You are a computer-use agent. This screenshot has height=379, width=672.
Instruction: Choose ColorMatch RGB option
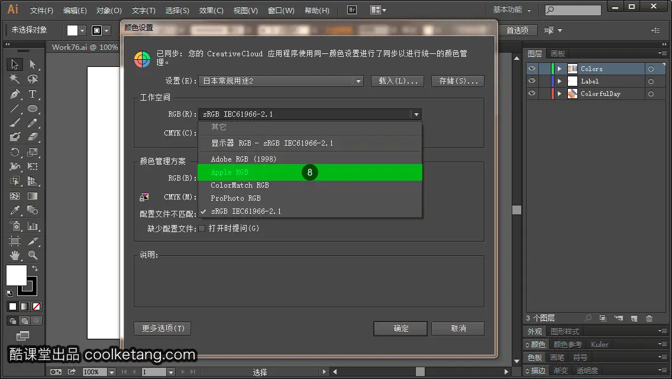tap(310, 185)
